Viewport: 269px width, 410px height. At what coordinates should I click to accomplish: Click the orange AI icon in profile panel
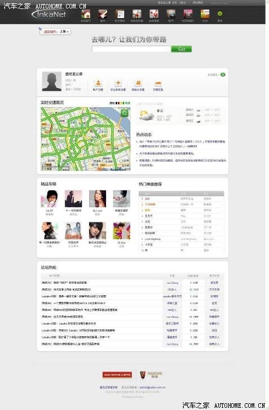[138, 83]
